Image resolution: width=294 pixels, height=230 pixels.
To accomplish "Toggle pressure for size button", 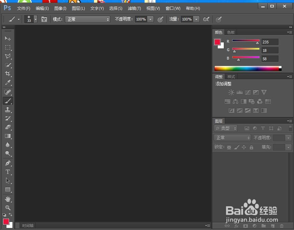I will click(219, 19).
